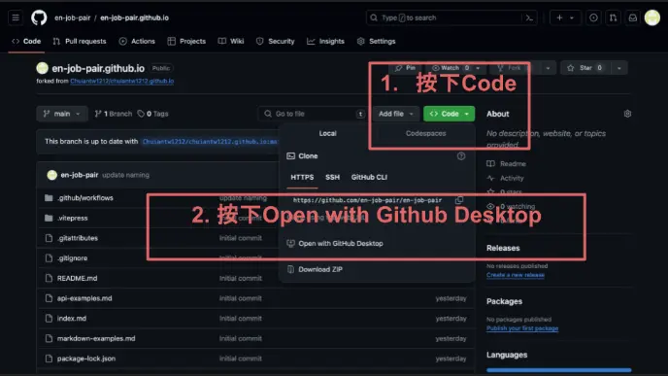The image size is (668, 376).
Task: Open the Insights tab
Action: 325,42
